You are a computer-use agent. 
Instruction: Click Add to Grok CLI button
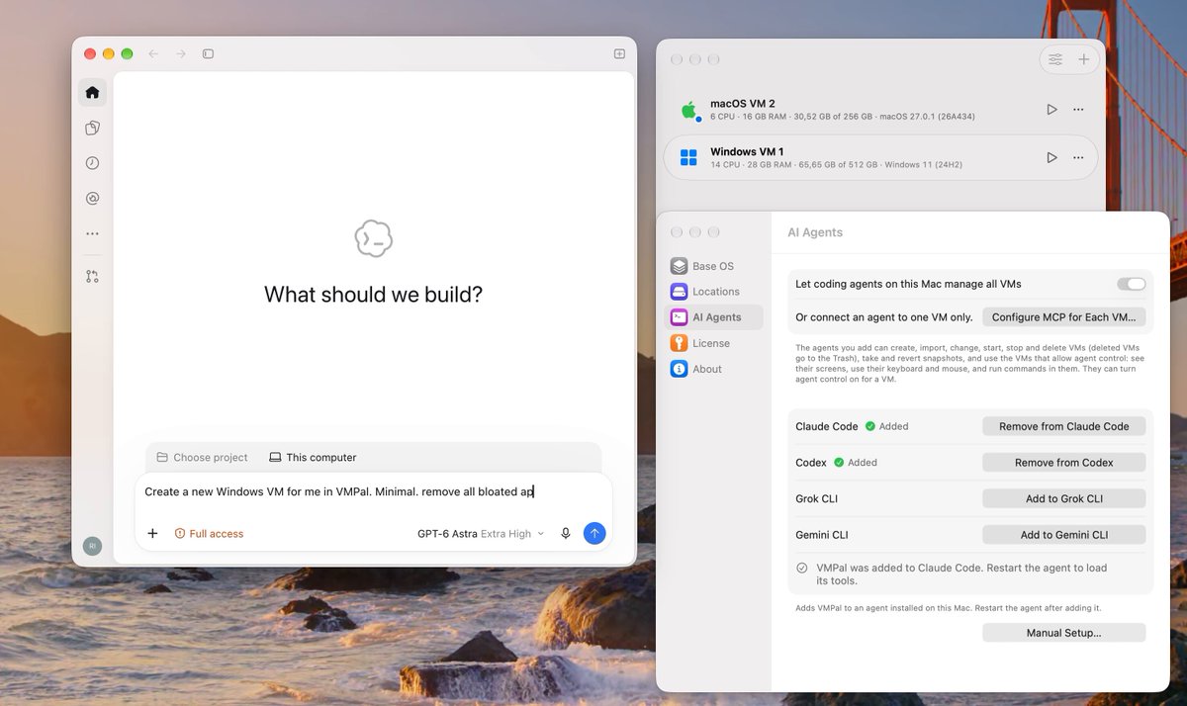1063,498
